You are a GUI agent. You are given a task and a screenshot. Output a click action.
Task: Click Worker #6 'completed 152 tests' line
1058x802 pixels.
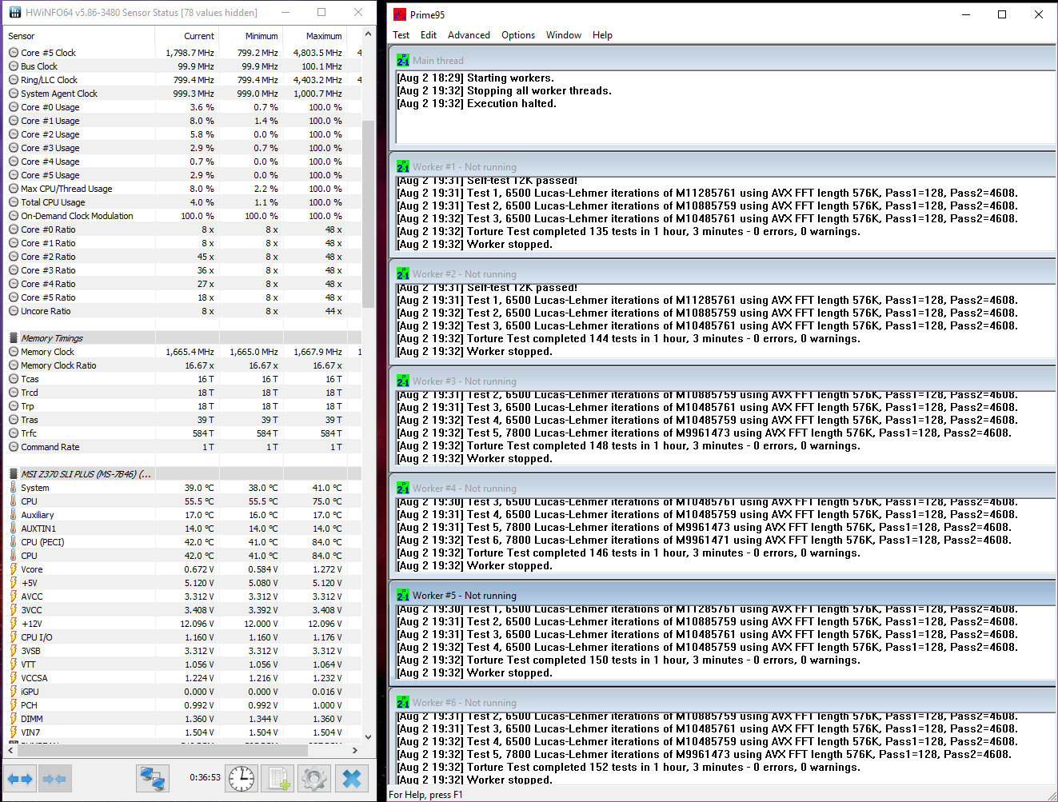629,768
